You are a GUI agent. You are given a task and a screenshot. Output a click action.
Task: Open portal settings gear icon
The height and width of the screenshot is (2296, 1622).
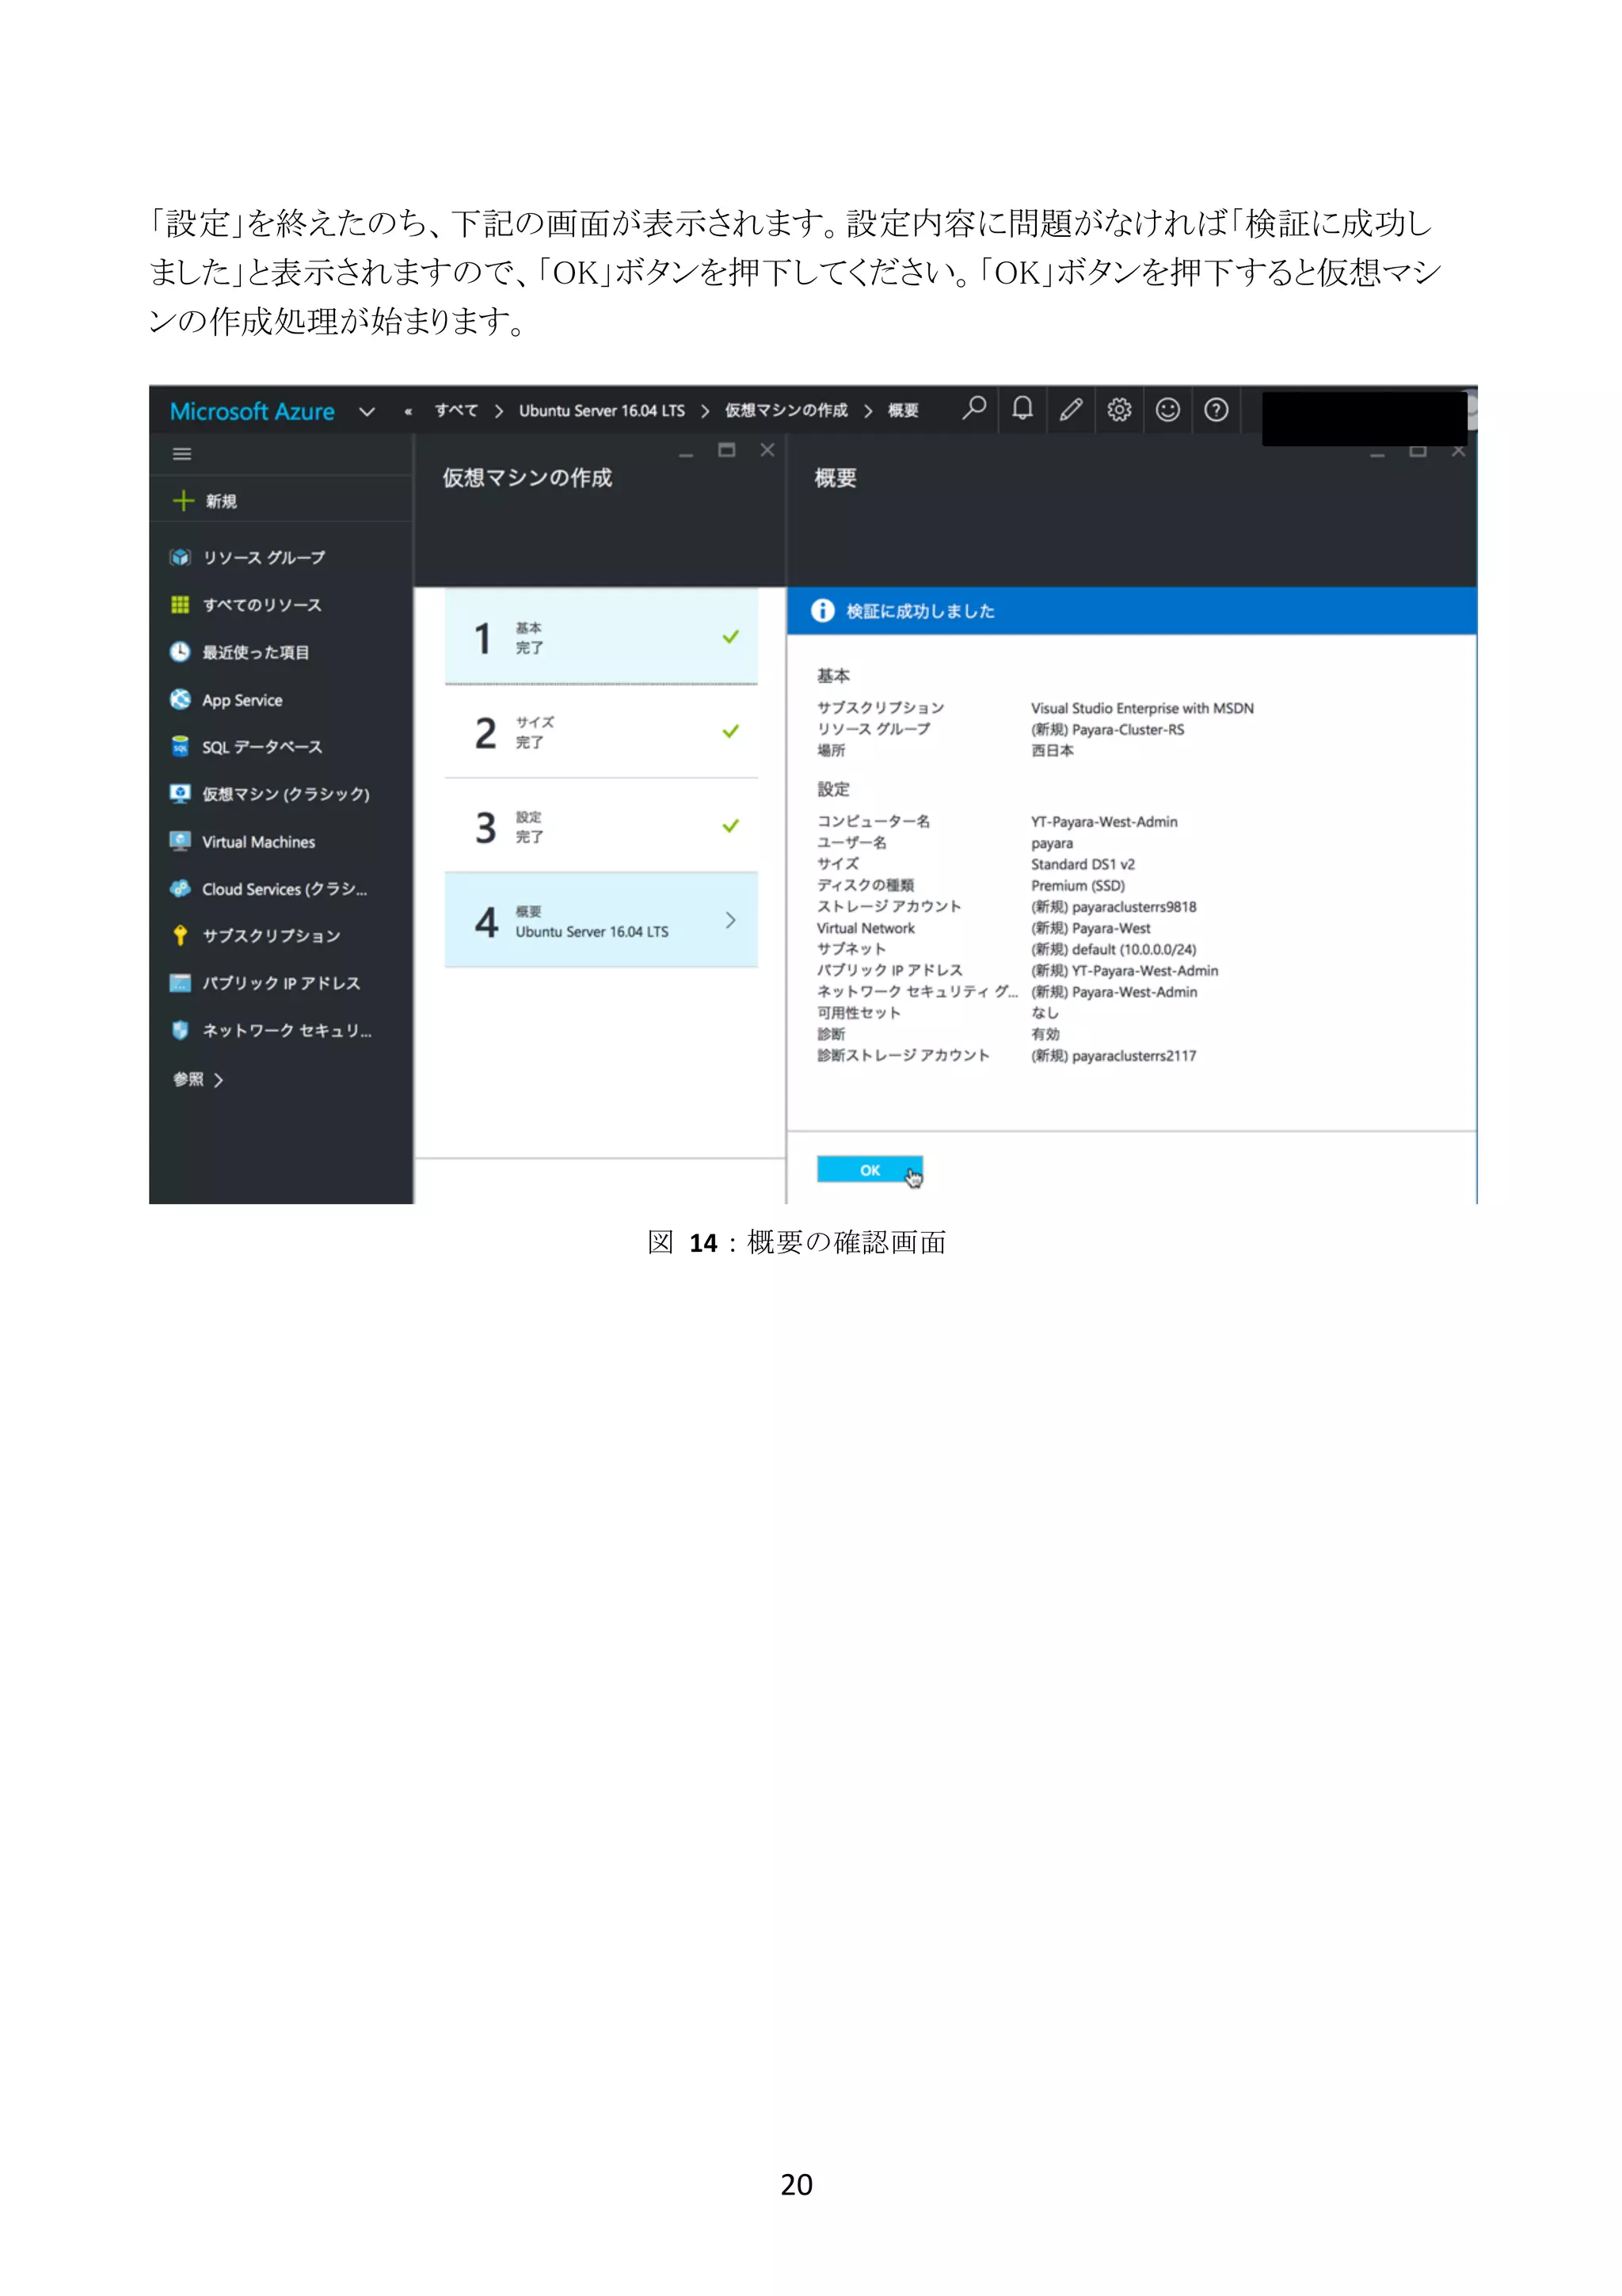[1118, 410]
